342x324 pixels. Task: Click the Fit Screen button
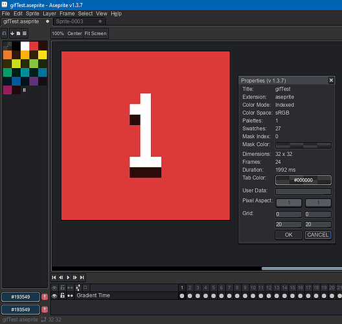(95, 34)
